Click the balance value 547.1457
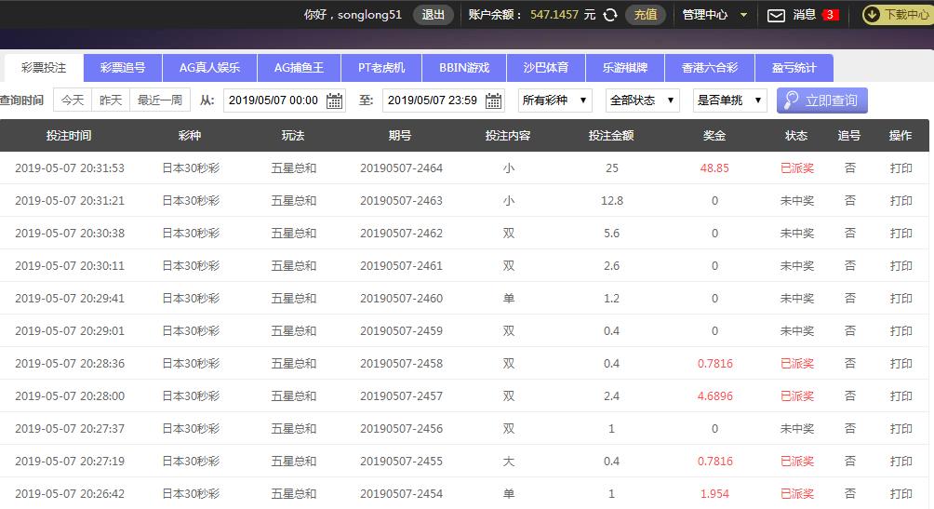Image resolution: width=934 pixels, height=509 pixels. pos(554,15)
